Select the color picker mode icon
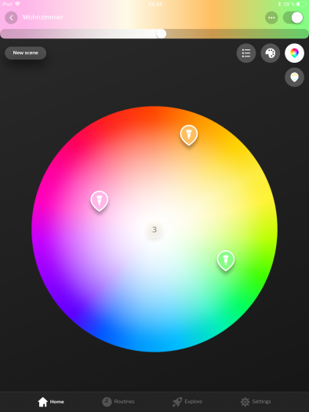Image resolution: width=309 pixels, height=412 pixels. click(x=294, y=53)
